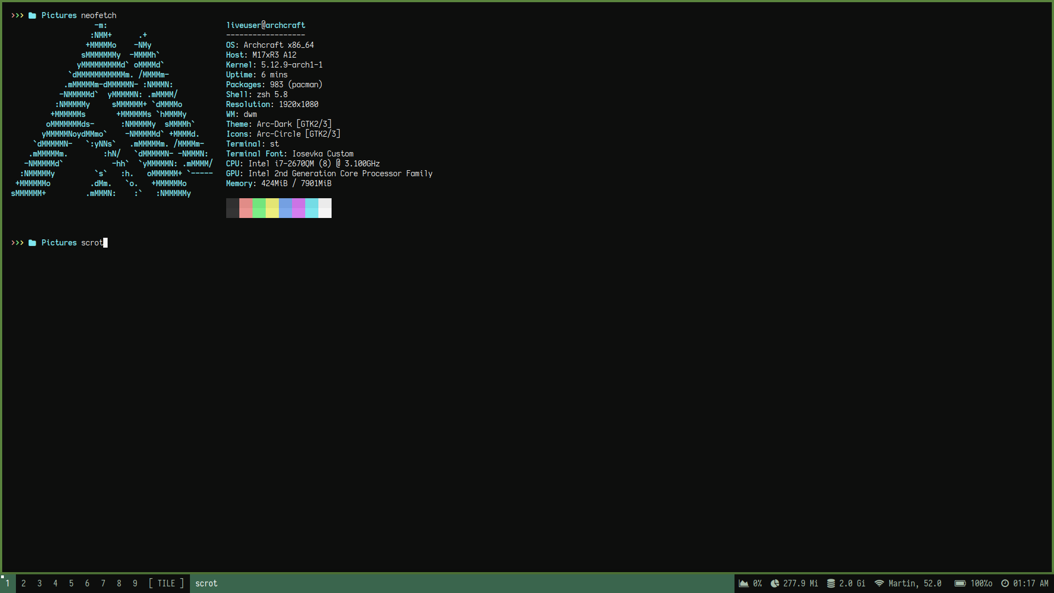The height and width of the screenshot is (593, 1054).
Task: Click the Resolution: 1920x1080 line
Action: click(x=272, y=104)
